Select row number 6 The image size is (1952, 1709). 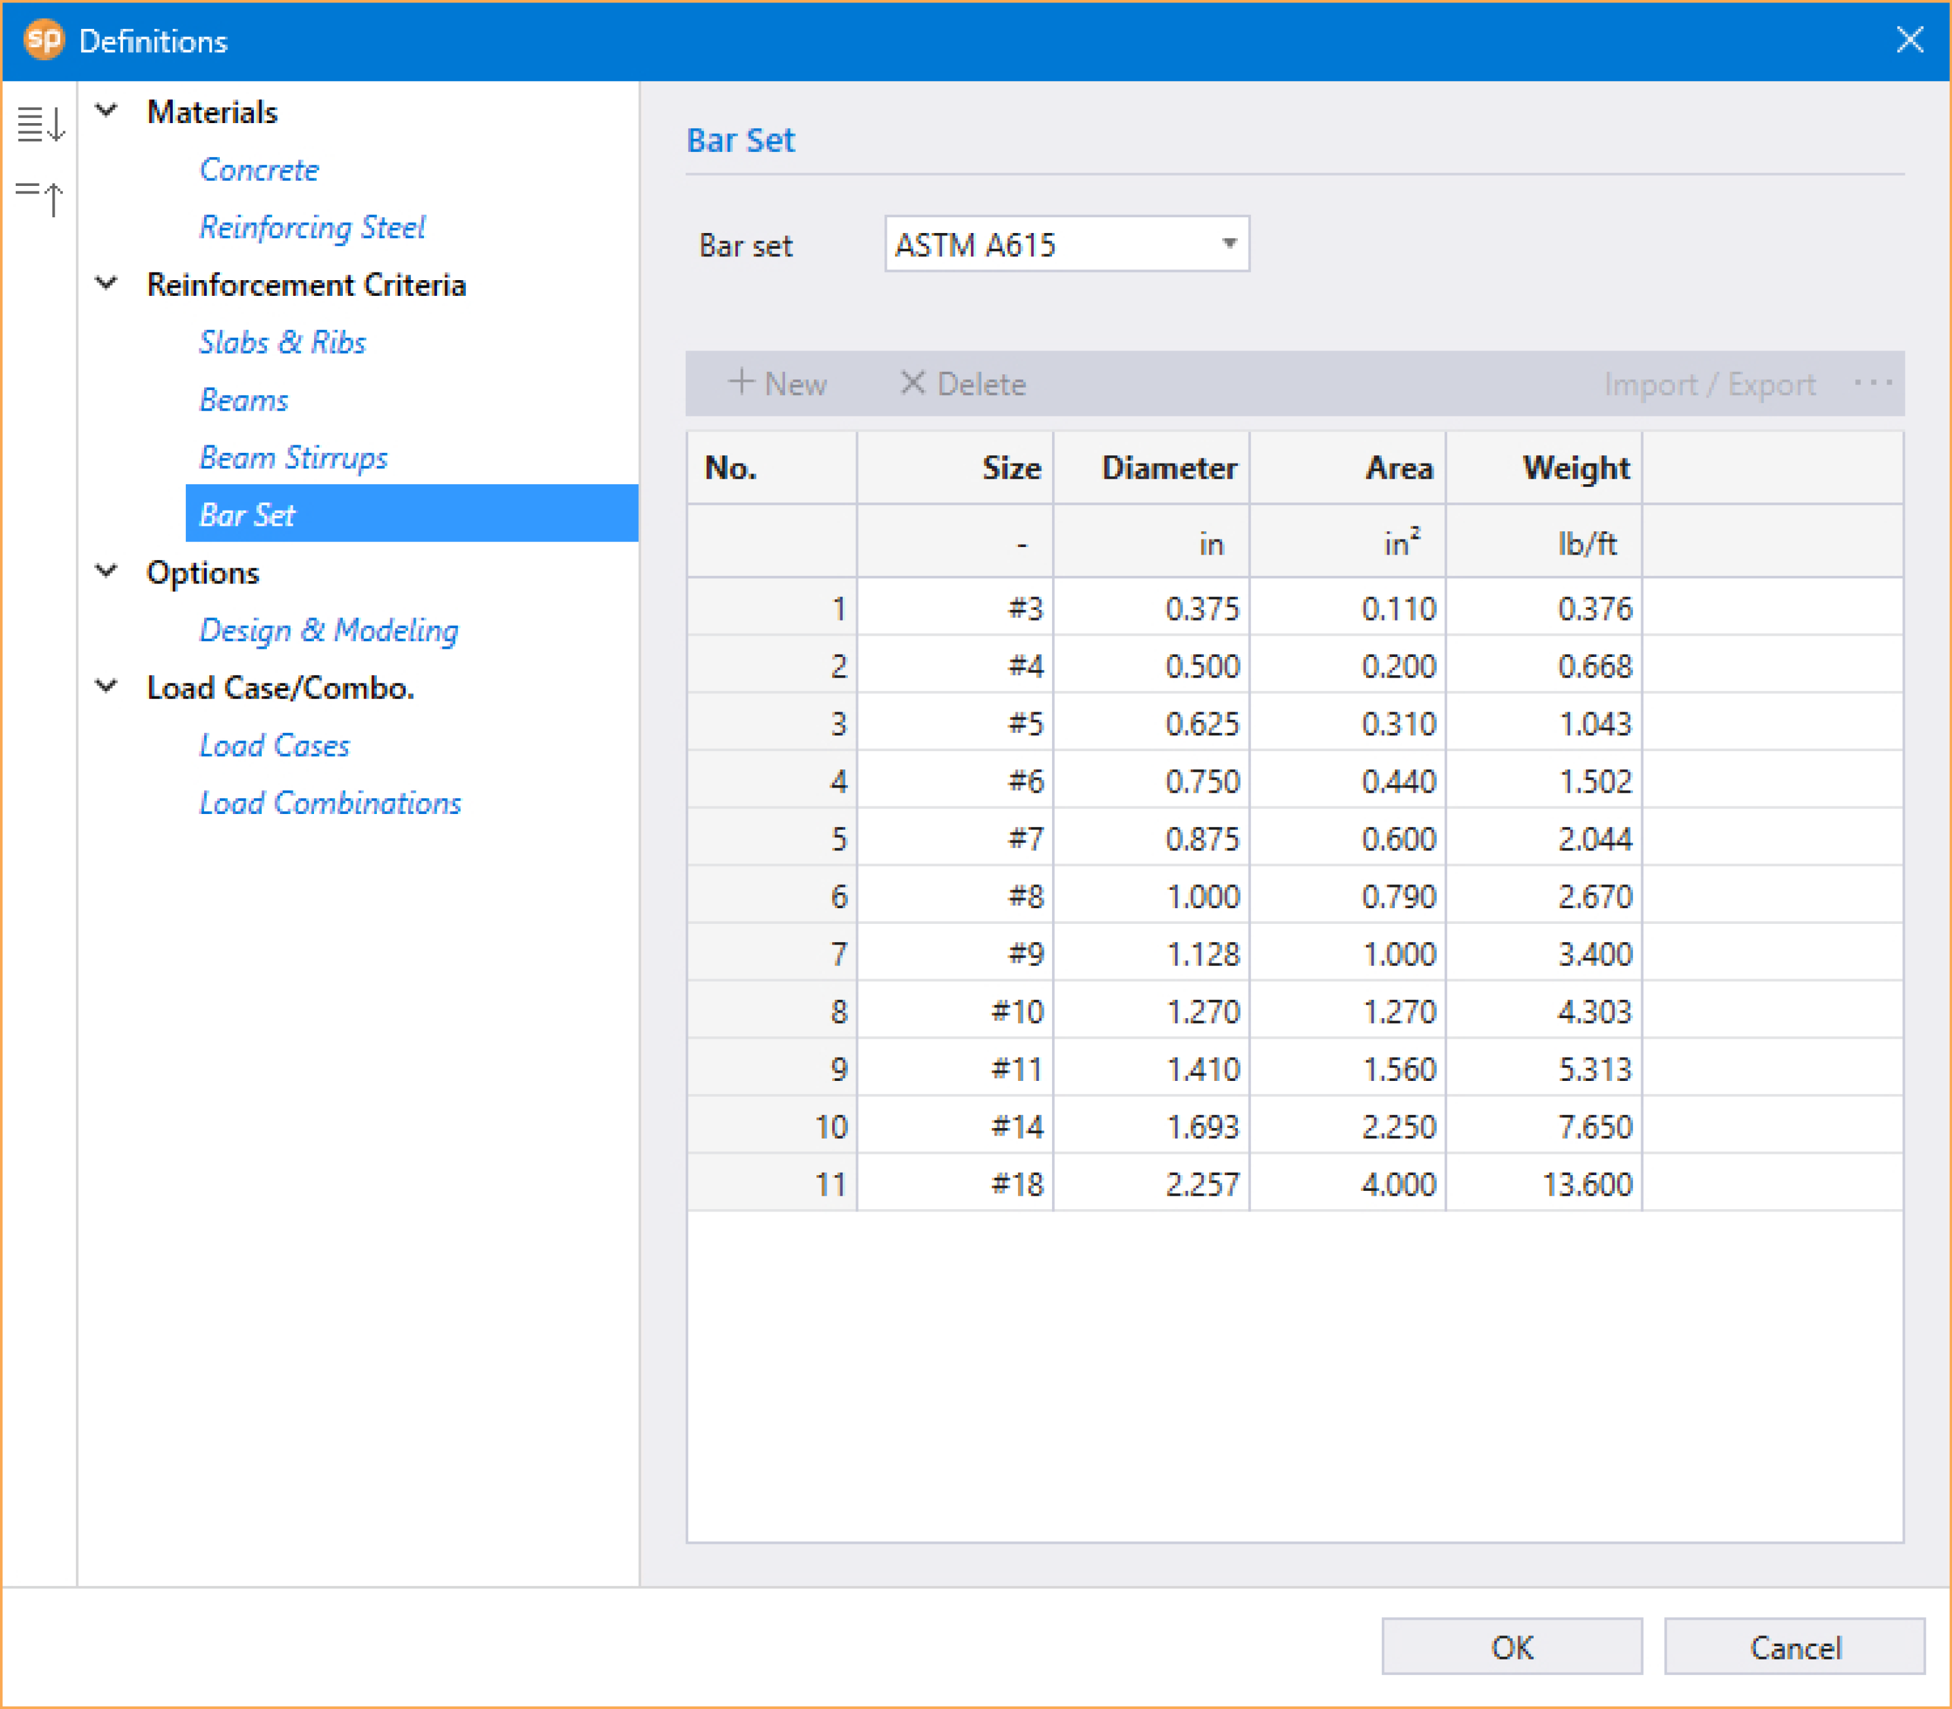pyautogui.click(x=773, y=896)
